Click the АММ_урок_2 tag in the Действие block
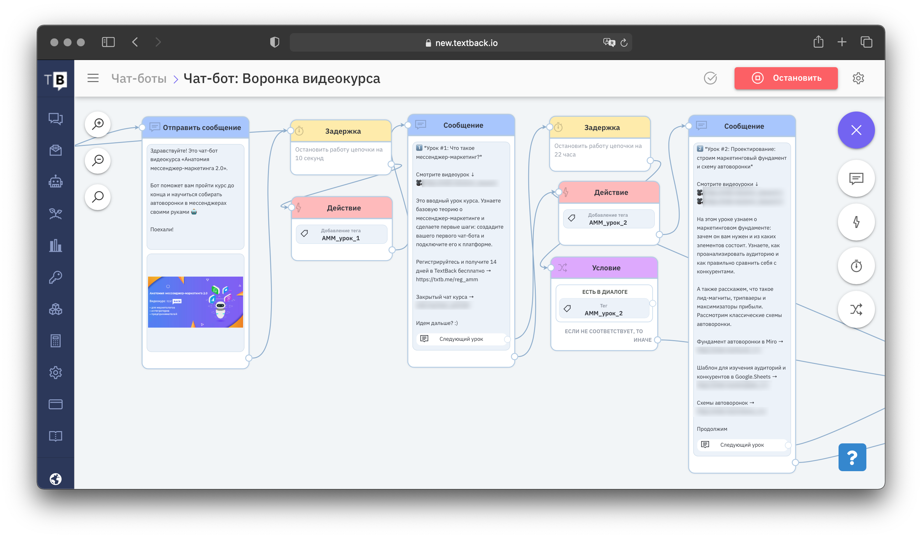 click(609, 219)
